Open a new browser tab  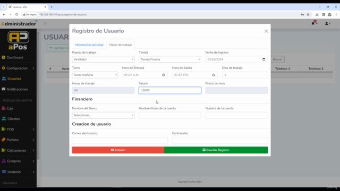coord(52,7)
